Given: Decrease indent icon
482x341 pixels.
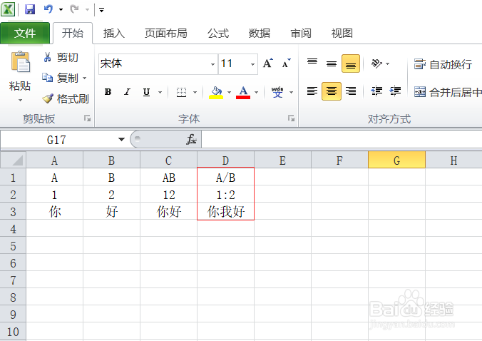Looking at the screenshot, I should [376, 91].
